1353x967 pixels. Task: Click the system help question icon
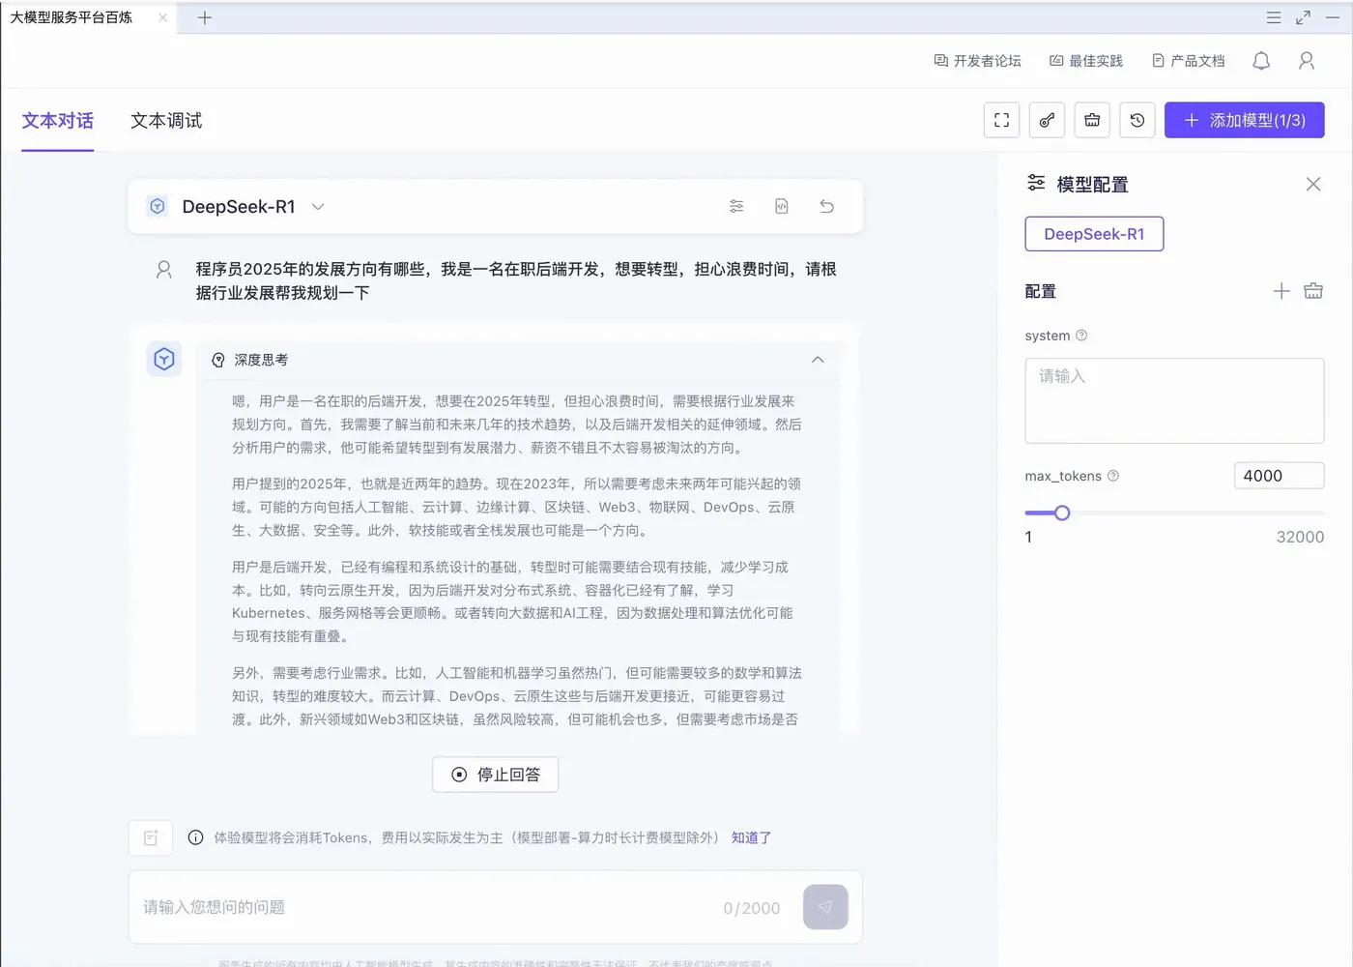point(1081,336)
